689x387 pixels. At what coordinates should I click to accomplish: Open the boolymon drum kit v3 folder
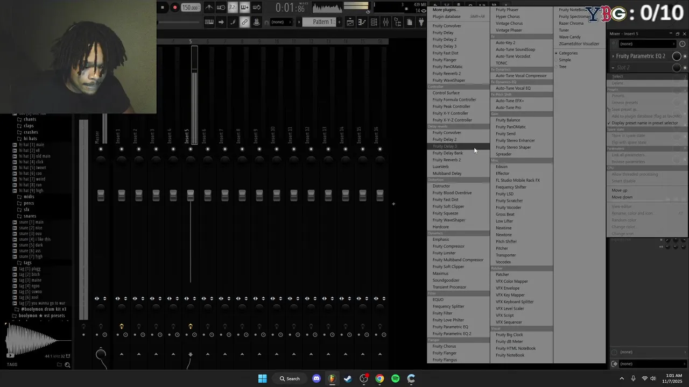[41, 310]
